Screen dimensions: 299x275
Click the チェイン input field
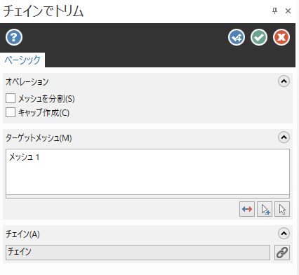coord(138,253)
